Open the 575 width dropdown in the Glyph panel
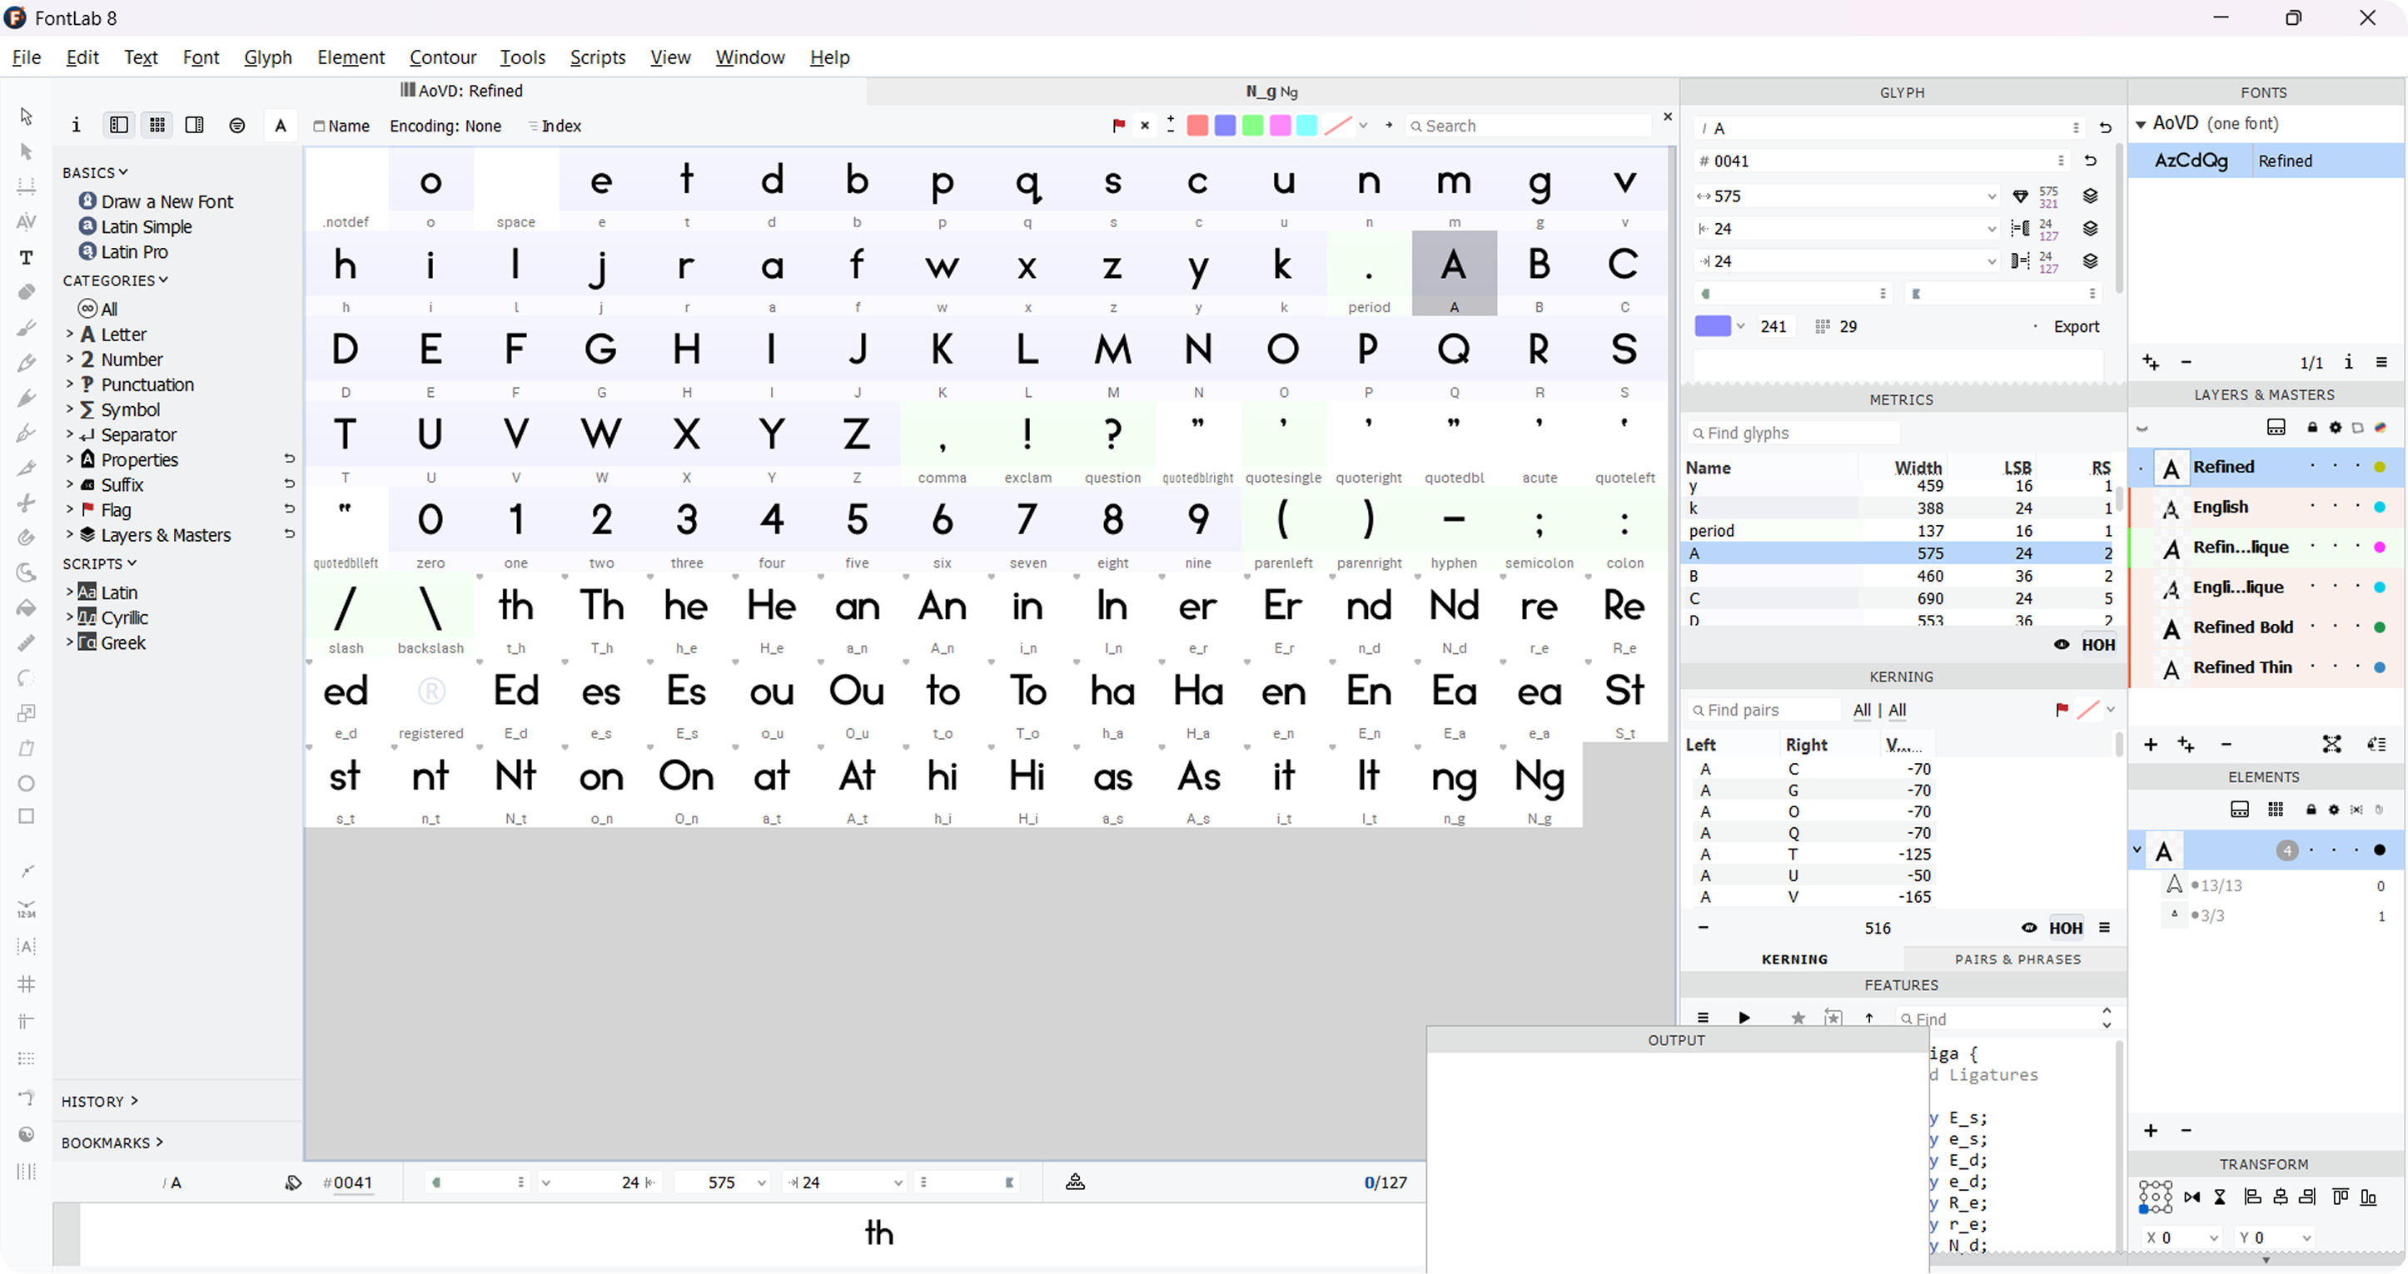The width and height of the screenshot is (2408, 1274). click(1989, 196)
